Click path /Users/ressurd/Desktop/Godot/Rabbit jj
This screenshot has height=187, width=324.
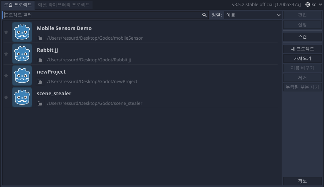[89, 60]
